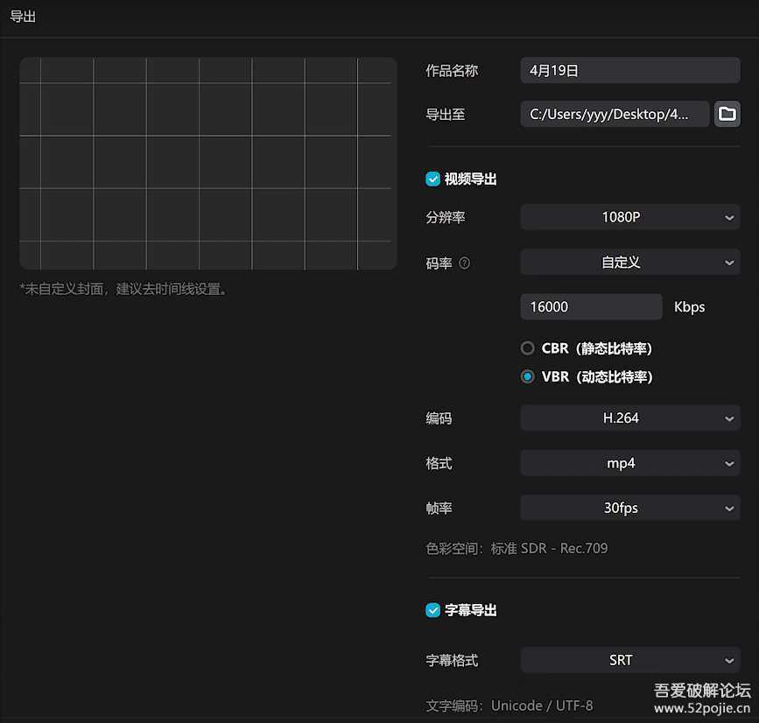This screenshot has width=759, height=723.
Task: Open the 字幕格式 dropdown showing SRT
Action: [629, 660]
